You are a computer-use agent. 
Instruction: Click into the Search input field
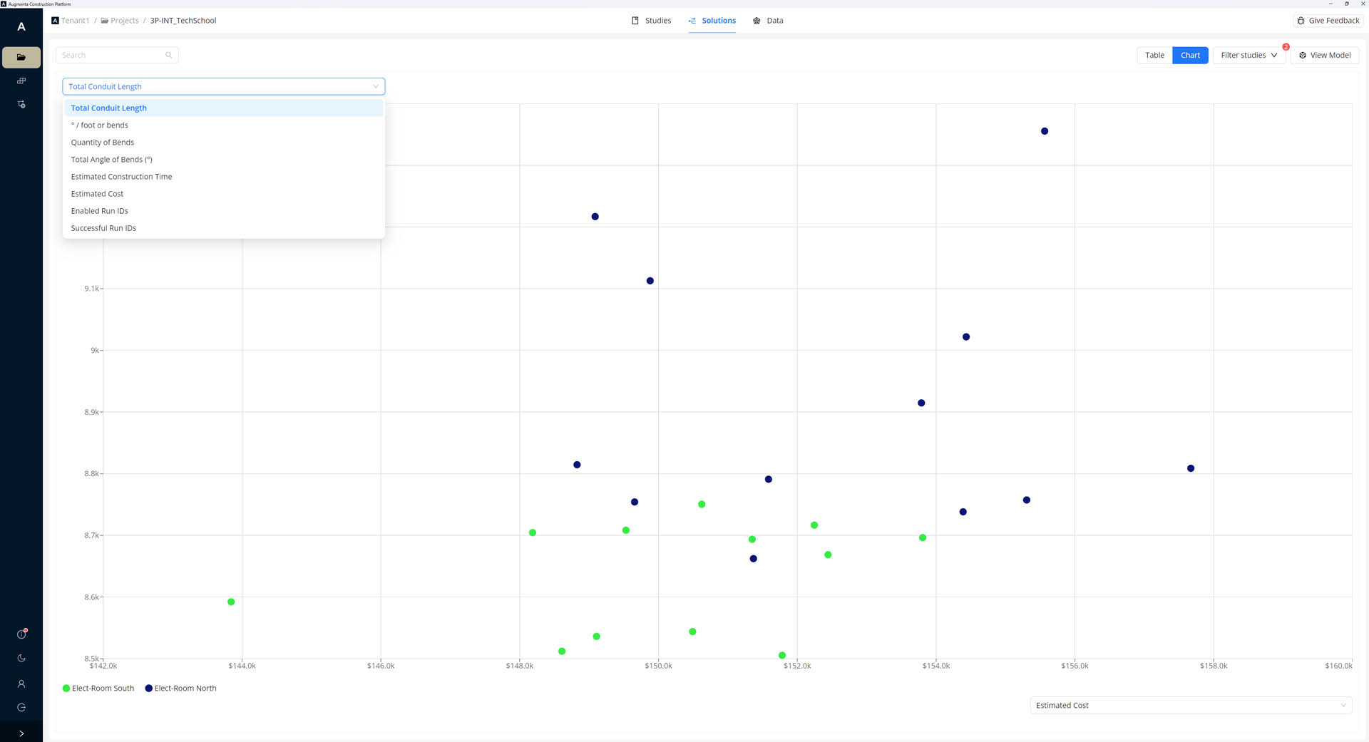click(111, 56)
